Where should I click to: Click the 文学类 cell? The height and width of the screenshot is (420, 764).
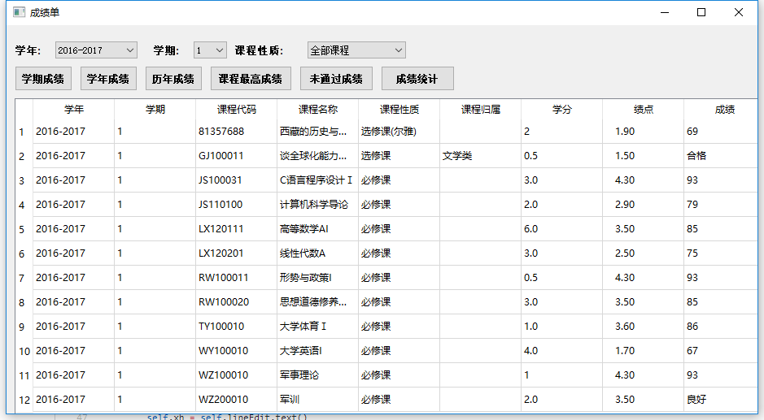coord(480,156)
